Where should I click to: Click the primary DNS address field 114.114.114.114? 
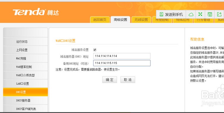click(122, 56)
